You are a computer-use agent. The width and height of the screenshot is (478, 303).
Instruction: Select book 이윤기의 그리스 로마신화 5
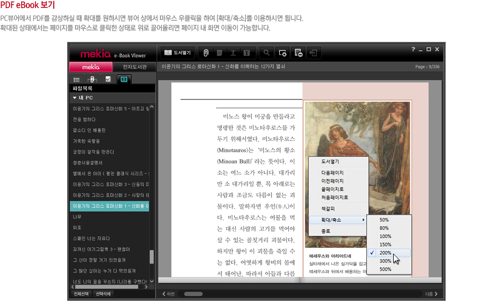tap(110, 109)
